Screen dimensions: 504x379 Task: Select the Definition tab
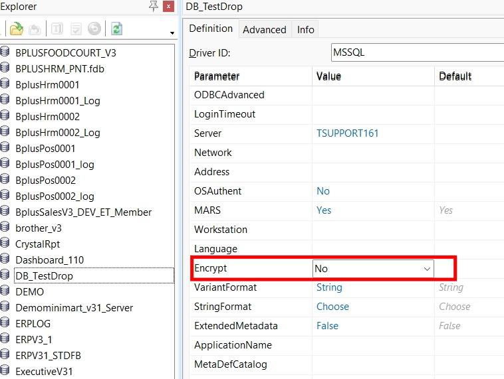[x=211, y=29]
